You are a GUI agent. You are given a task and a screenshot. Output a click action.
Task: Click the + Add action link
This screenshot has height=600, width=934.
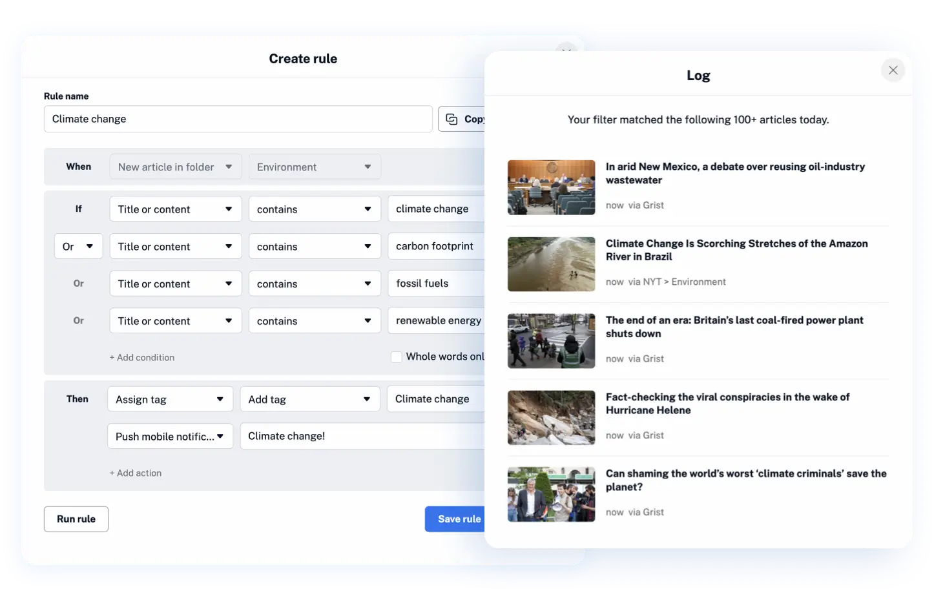tap(136, 473)
